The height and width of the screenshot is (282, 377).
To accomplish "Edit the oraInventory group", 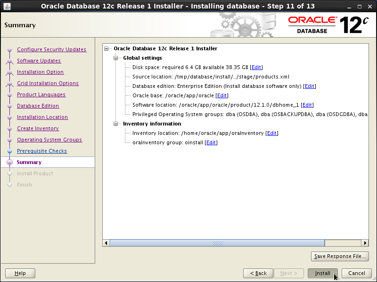I will [x=211, y=143].
